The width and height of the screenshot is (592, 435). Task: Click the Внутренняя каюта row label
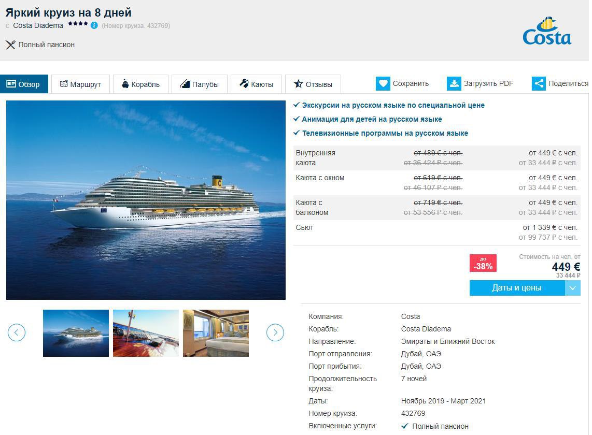pyautogui.click(x=316, y=158)
